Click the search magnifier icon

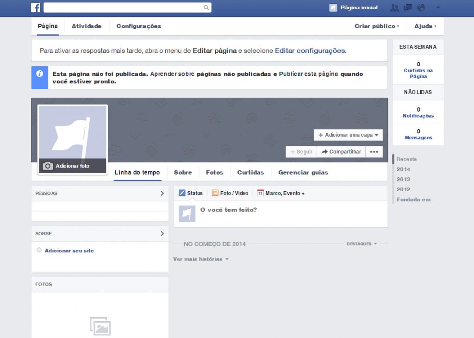[x=205, y=7]
